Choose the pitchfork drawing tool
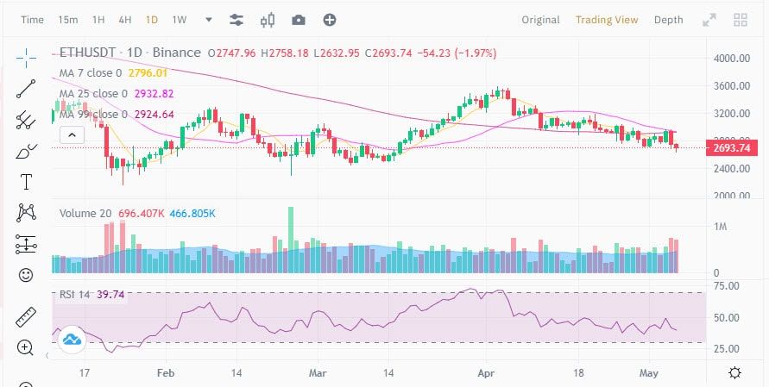Screen dimensions: 769x387 coord(26,120)
